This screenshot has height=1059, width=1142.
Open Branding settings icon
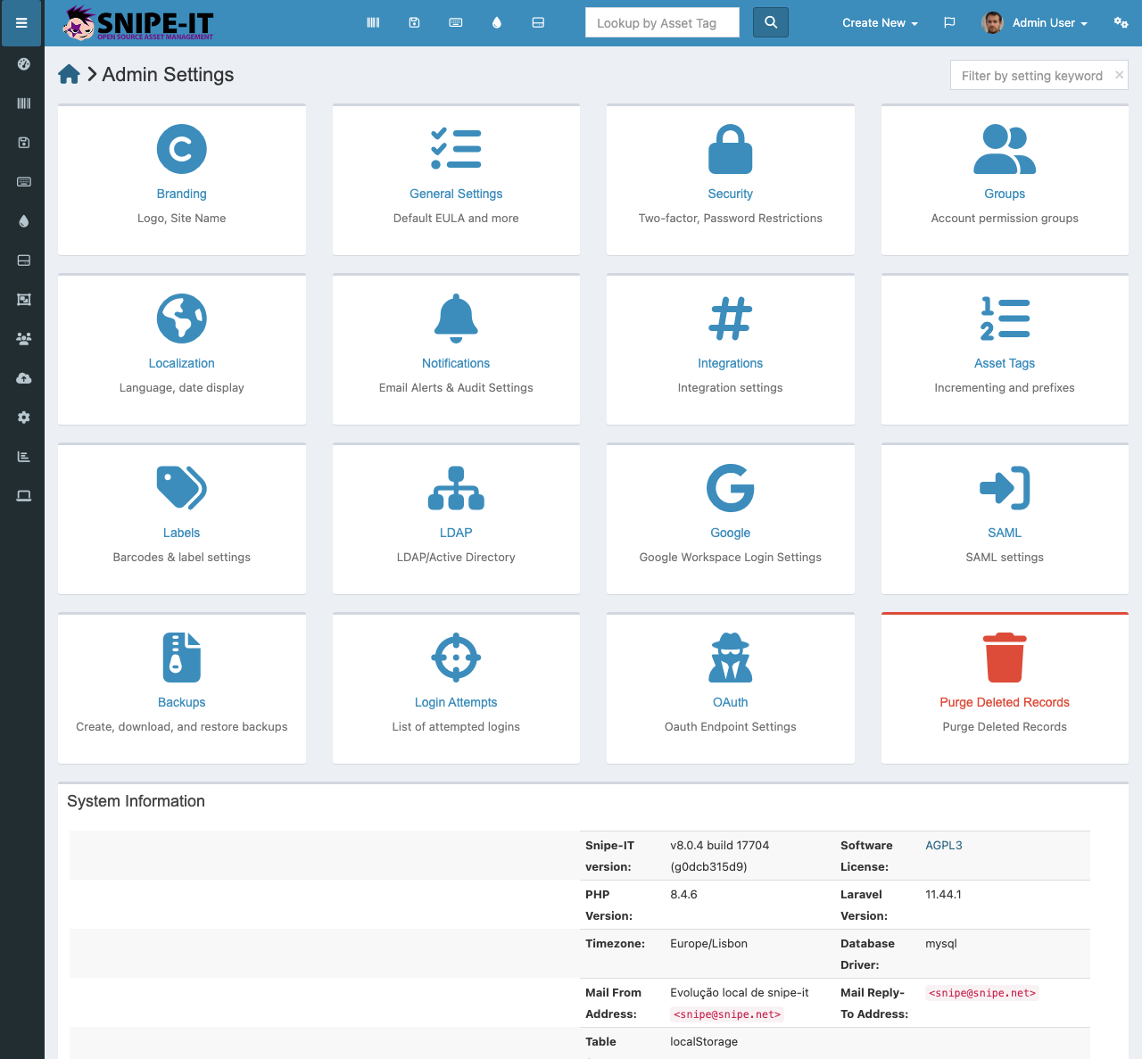point(182,149)
